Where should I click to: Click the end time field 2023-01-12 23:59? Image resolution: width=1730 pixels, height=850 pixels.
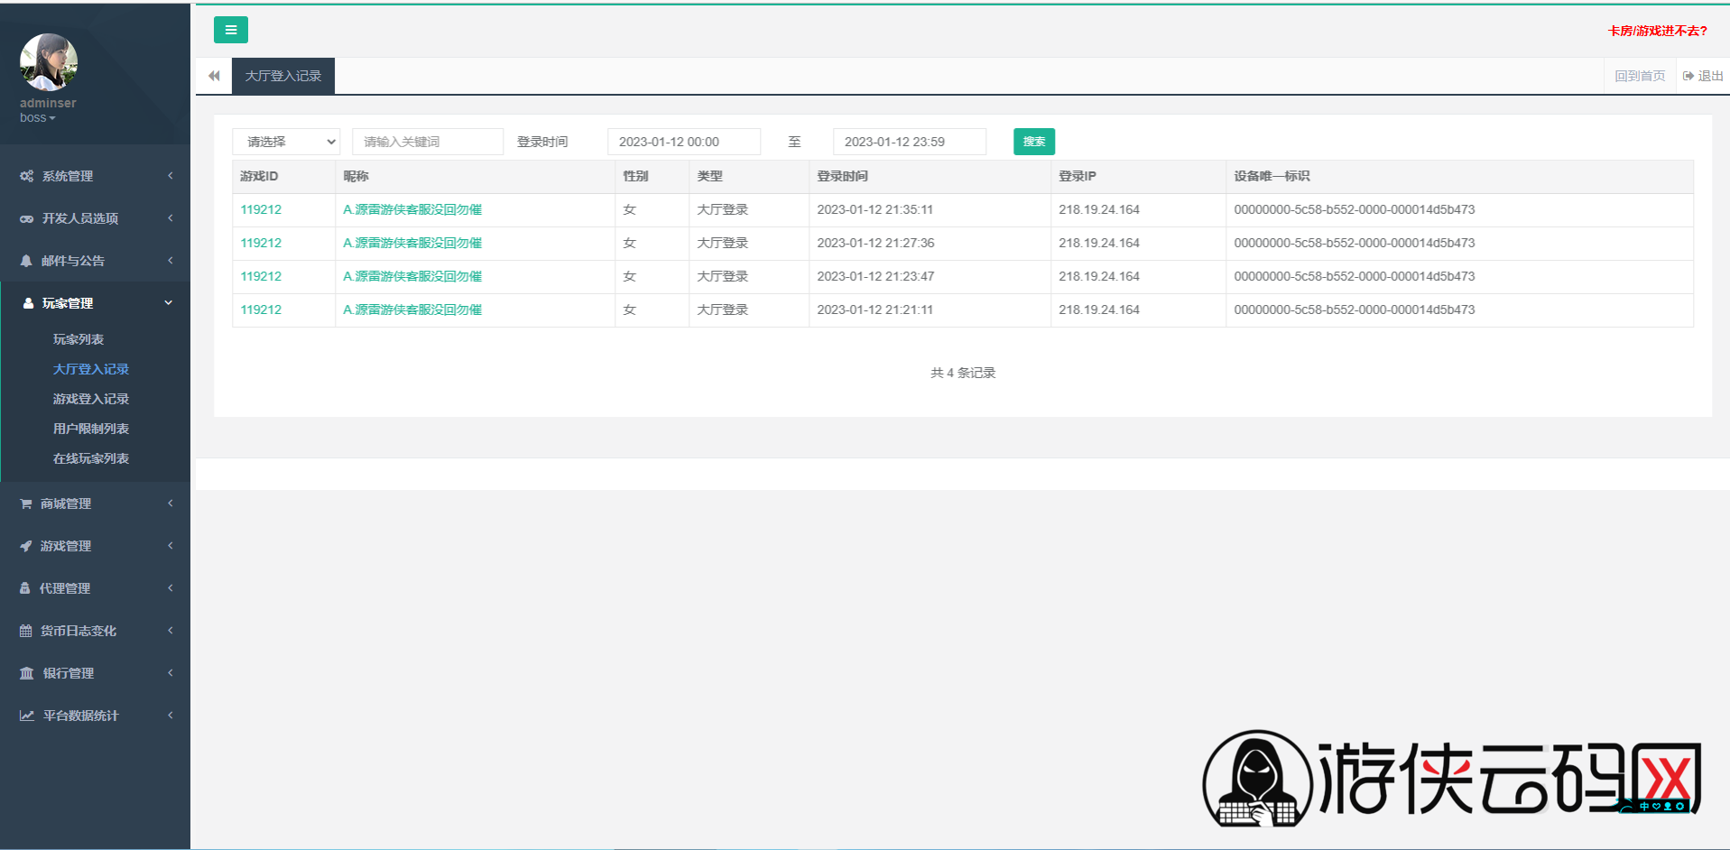click(x=910, y=142)
